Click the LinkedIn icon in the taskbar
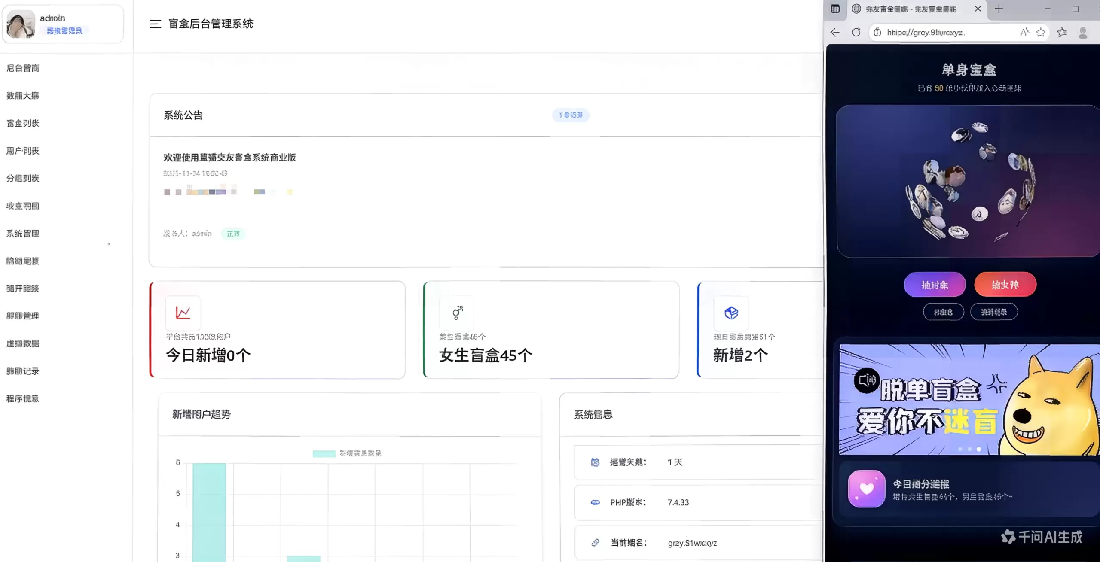Screen dimensions: 1100x562 (835, 9)
